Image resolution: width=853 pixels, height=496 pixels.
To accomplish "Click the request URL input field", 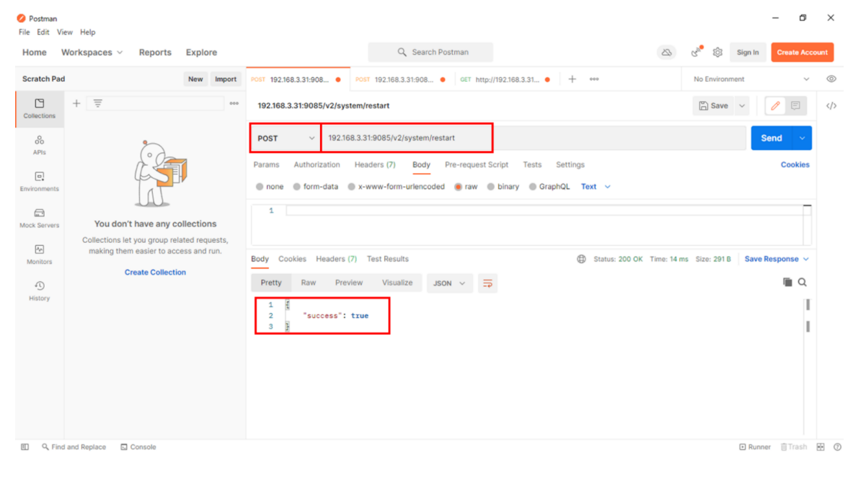I will coord(534,138).
